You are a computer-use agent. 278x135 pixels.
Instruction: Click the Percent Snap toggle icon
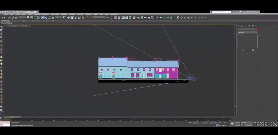click(83, 18)
